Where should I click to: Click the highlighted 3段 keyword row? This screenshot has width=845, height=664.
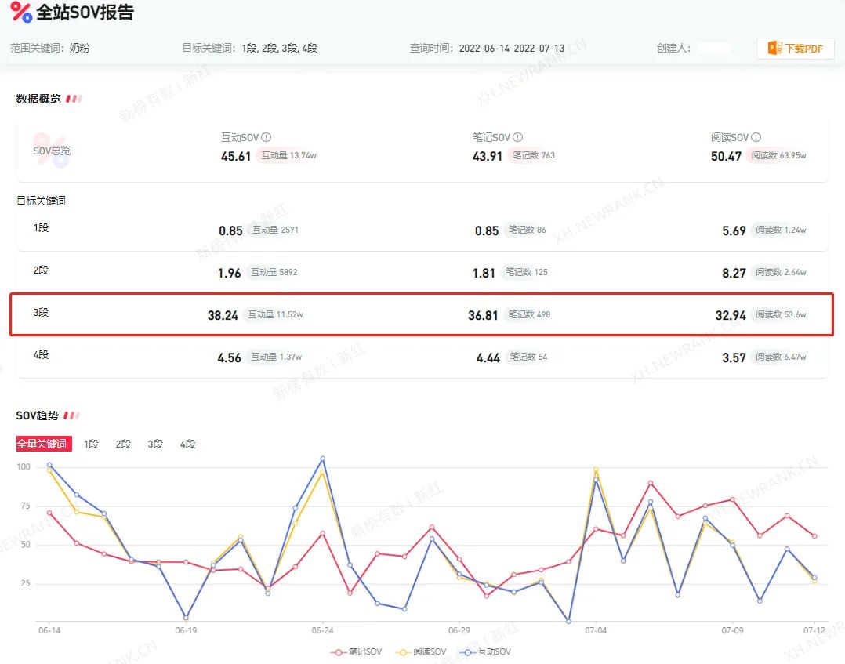coord(421,314)
